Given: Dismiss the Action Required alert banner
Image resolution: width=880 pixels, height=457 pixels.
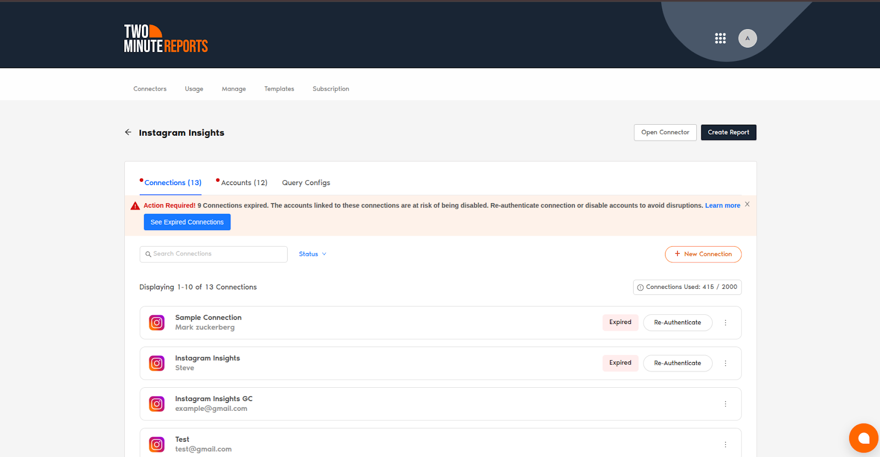Looking at the screenshot, I should [x=747, y=204].
